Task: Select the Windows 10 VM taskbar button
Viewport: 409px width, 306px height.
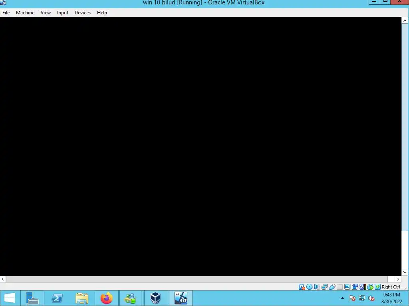Action: click(x=181, y=298)
